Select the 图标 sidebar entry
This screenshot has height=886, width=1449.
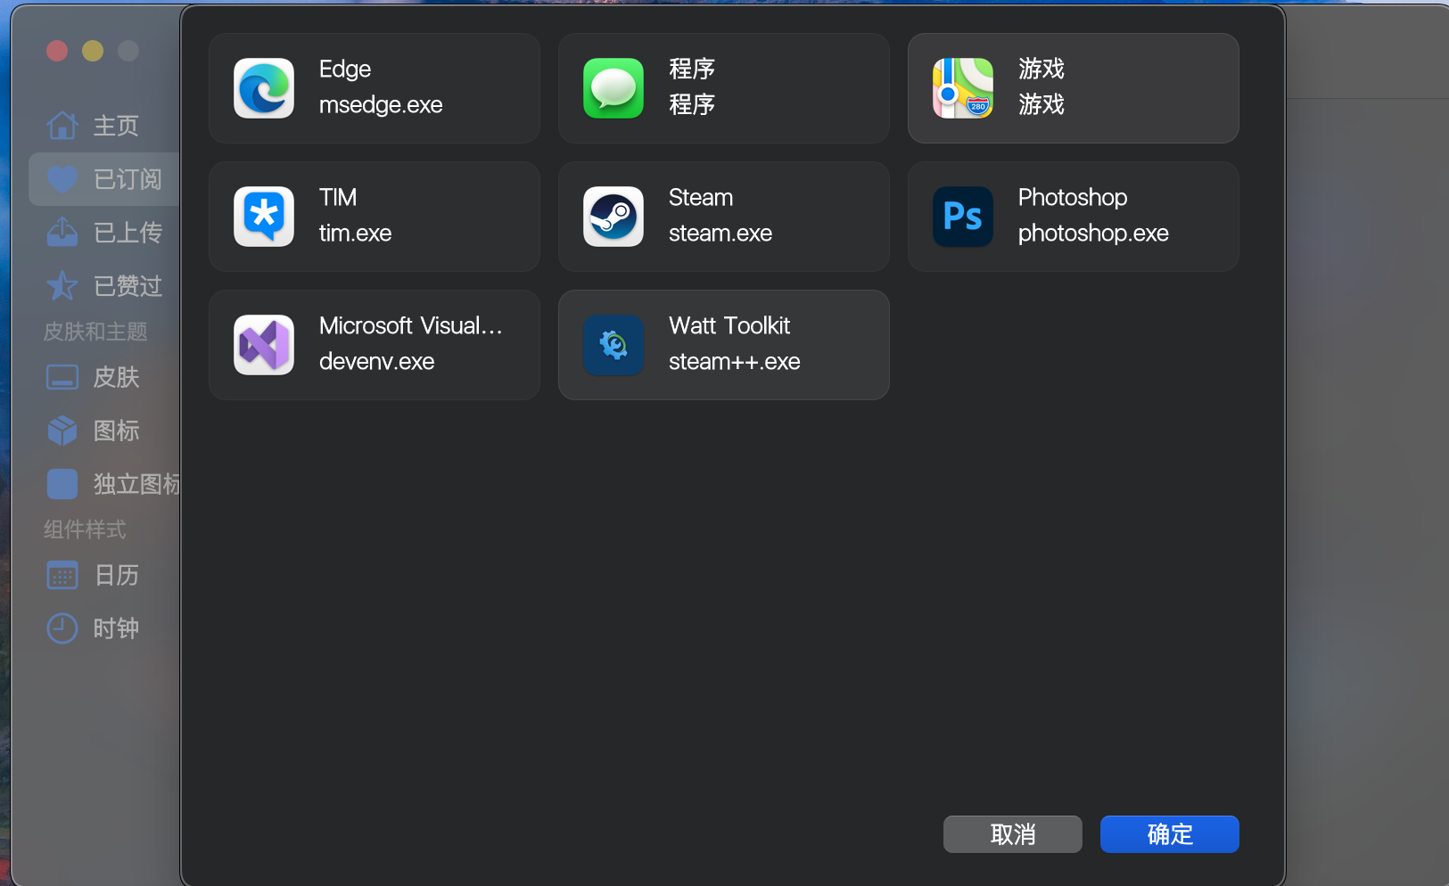(104, 431)
